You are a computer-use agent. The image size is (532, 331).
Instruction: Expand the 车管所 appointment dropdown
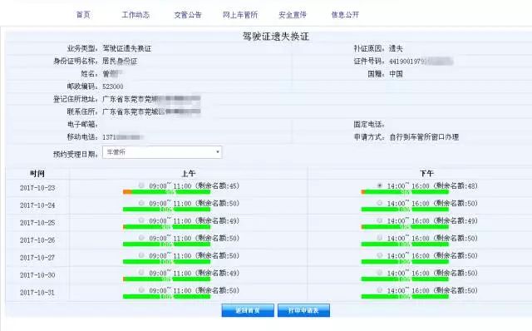162,152
